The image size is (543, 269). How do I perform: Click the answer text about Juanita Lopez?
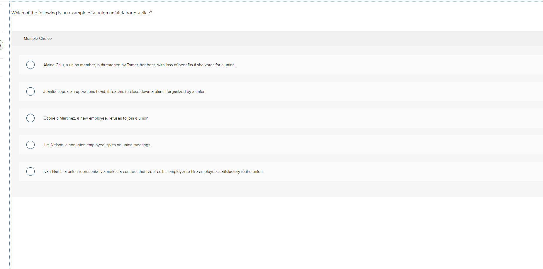(125, 92)
